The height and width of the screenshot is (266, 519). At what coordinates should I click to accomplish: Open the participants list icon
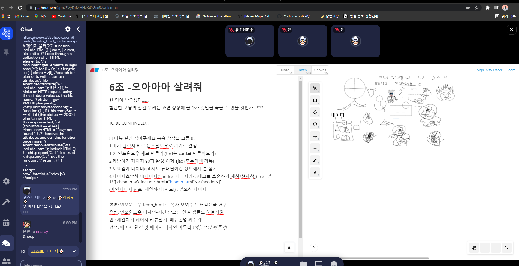6,261
